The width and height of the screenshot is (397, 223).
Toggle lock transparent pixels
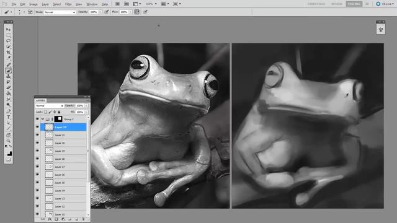(45, 111)
